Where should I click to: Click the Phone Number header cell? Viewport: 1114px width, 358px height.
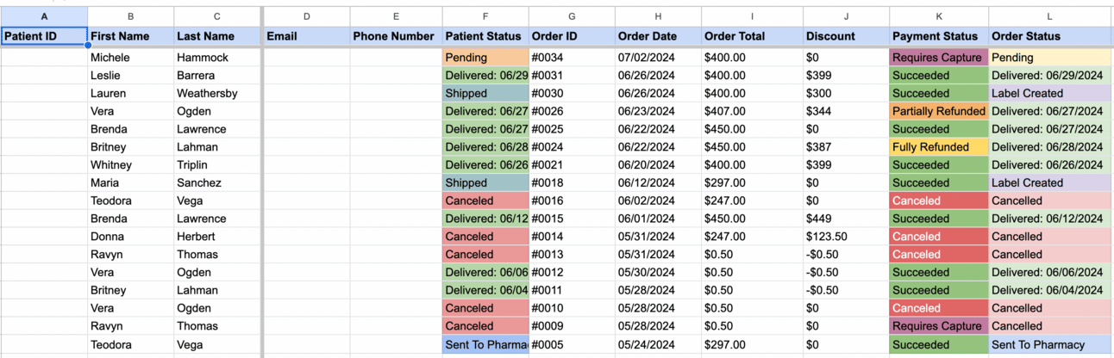(395, 36)
